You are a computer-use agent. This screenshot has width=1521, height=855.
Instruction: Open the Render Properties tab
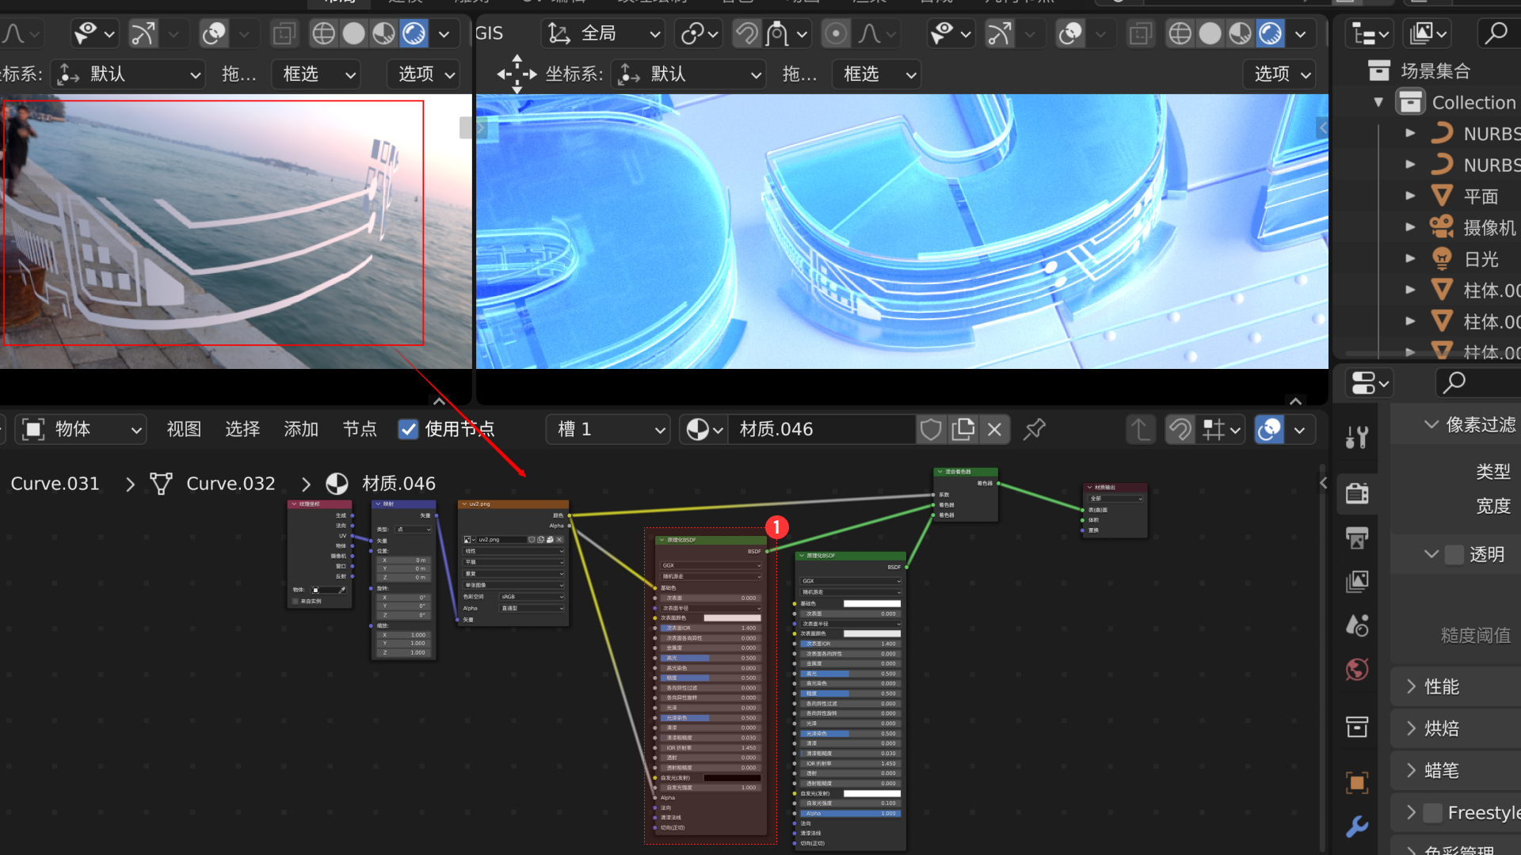tap(1357, 494)
